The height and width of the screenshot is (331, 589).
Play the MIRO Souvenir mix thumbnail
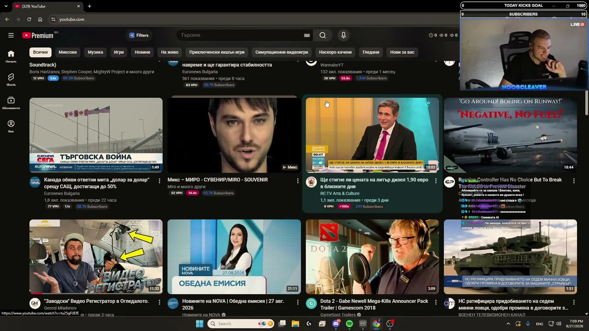coord(234,135)
